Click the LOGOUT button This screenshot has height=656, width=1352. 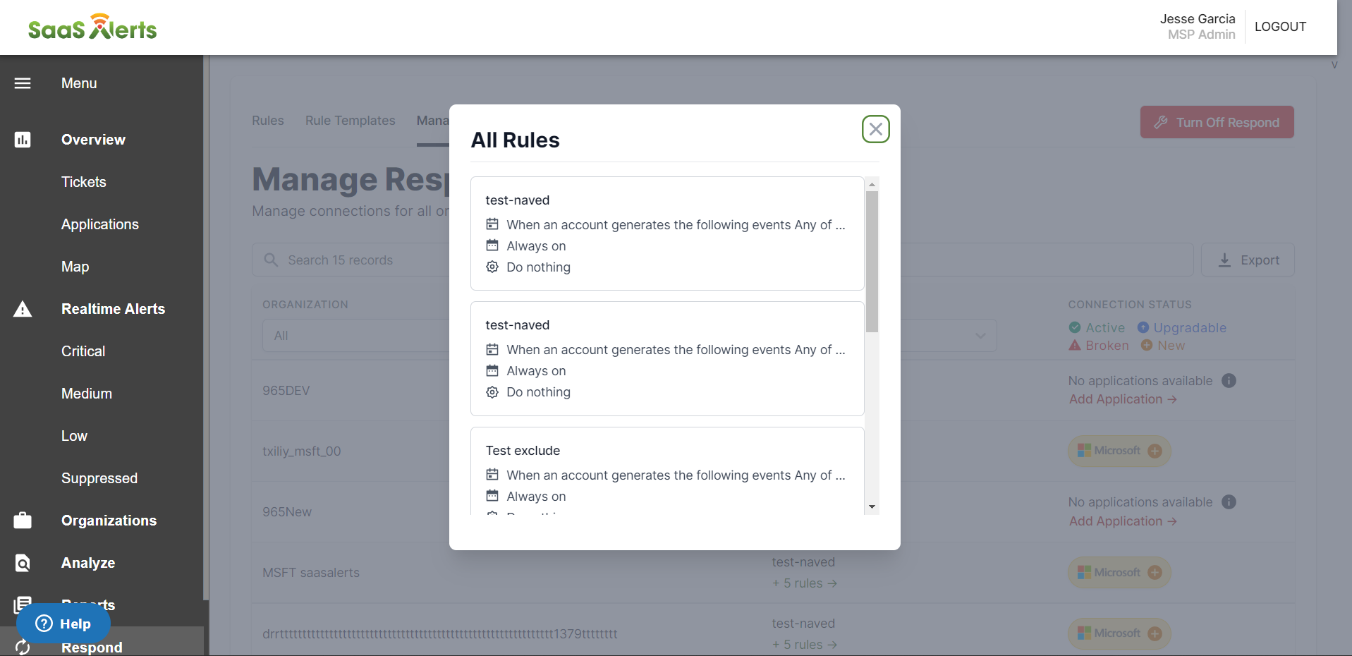[x=1280, y=27]
